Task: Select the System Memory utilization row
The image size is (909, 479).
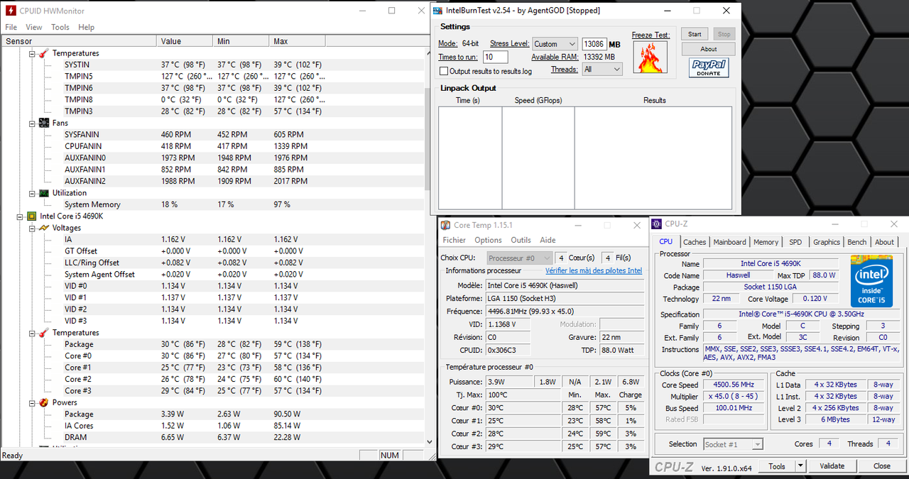Action: pos(212,204)
